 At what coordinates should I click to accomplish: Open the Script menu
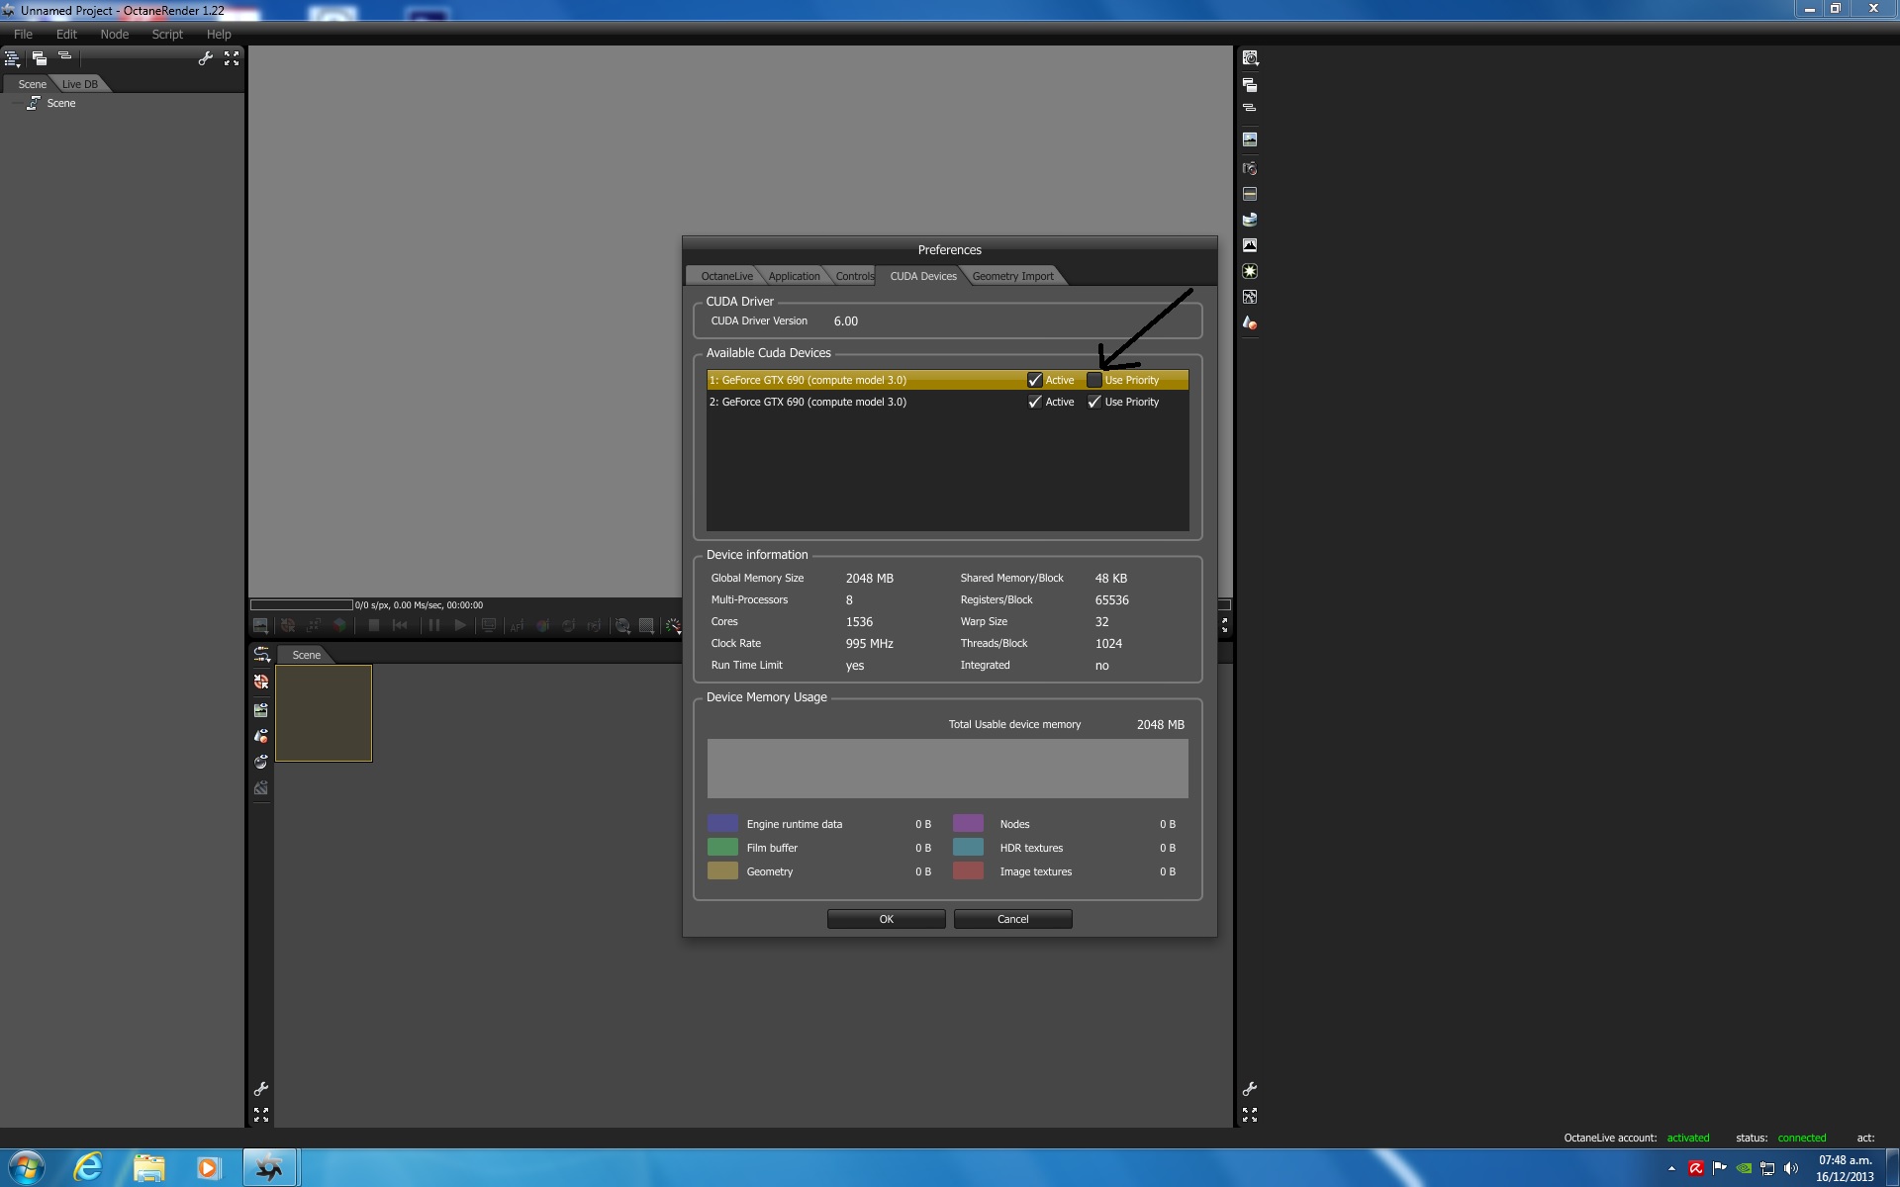pyautogui.click(x=167, y=34)
